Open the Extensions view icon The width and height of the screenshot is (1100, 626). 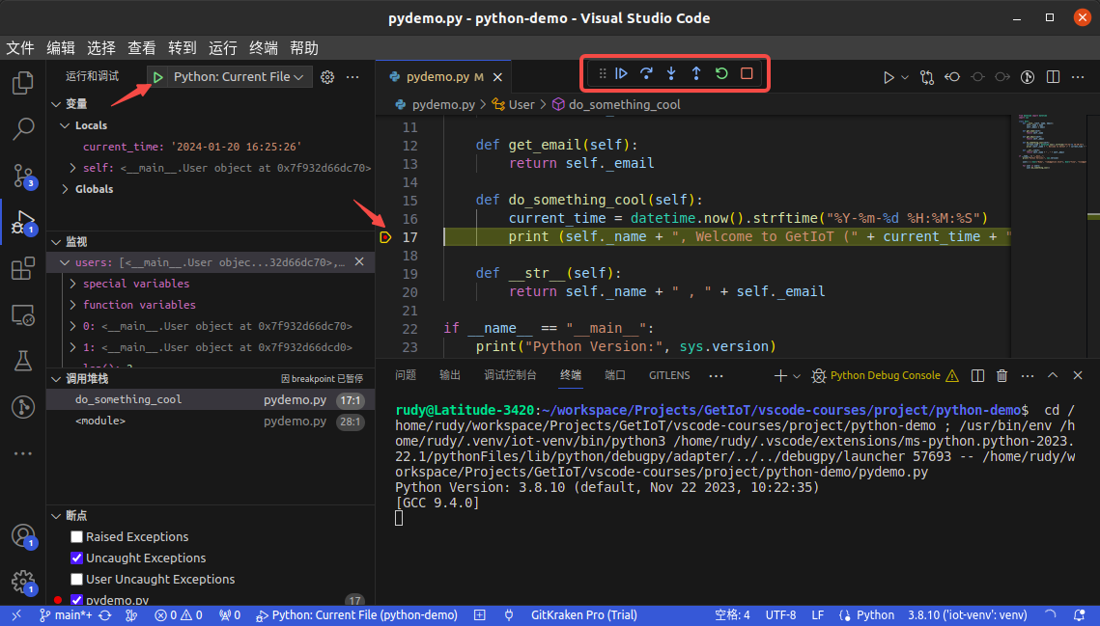tap(22, 268)
